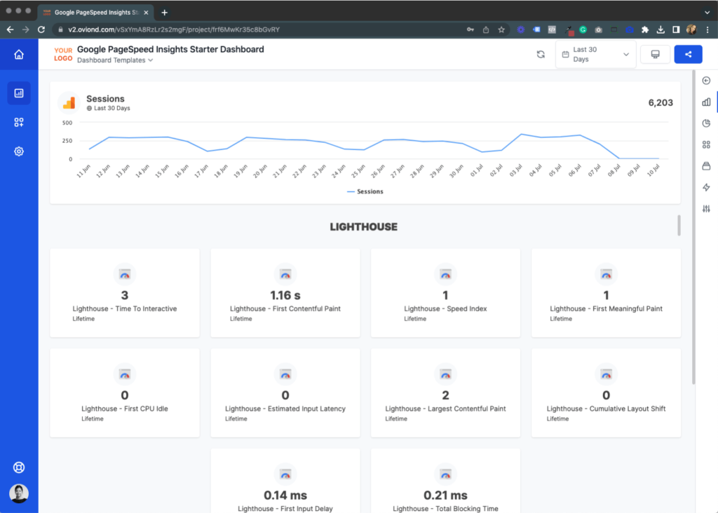Viewport: 718px width, 513px height.
Task: Click the browser back arrow
Action: pyautogui.click(x=10, y=29)
